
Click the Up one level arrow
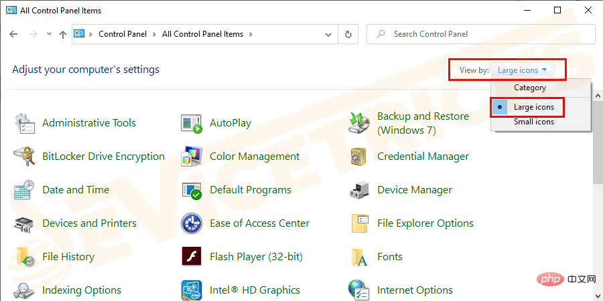point(63,35)
